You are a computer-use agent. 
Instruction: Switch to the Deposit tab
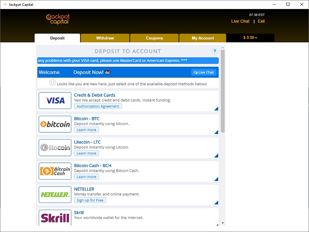57,38
